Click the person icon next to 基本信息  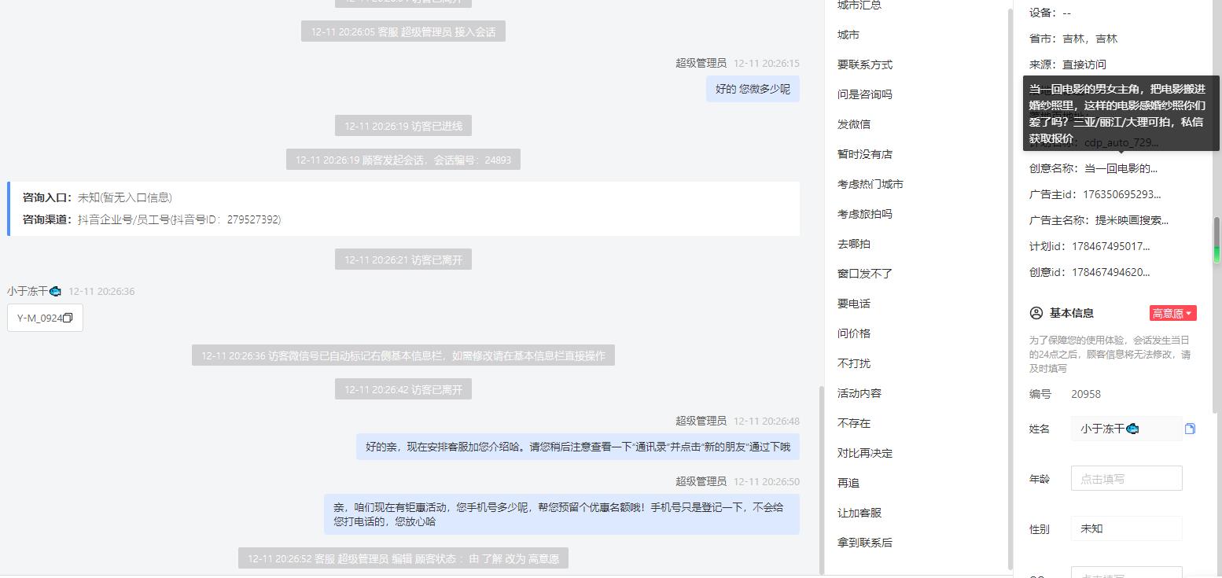click(x=1036, y=313)
